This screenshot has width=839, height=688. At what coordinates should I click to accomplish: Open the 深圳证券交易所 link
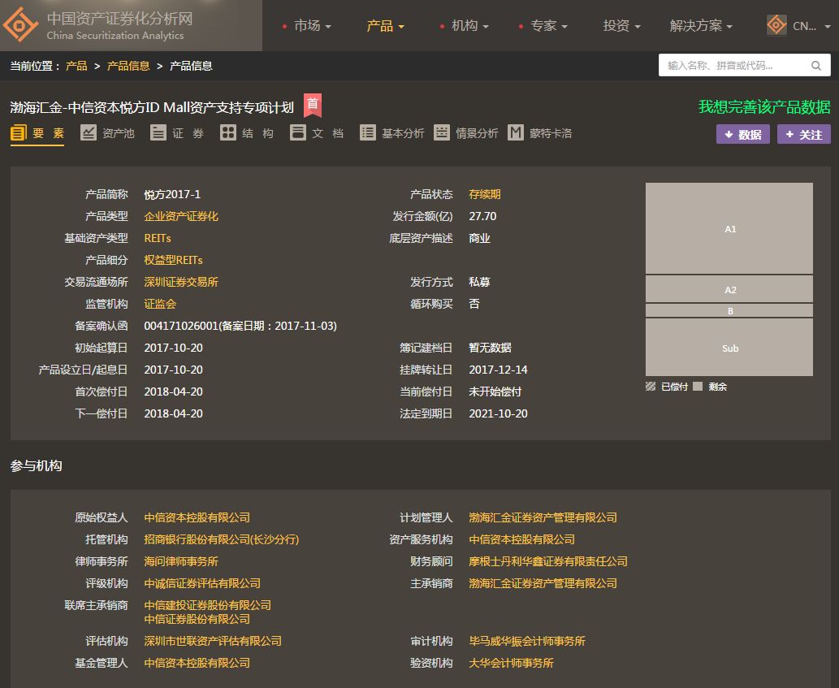(181, 282)
